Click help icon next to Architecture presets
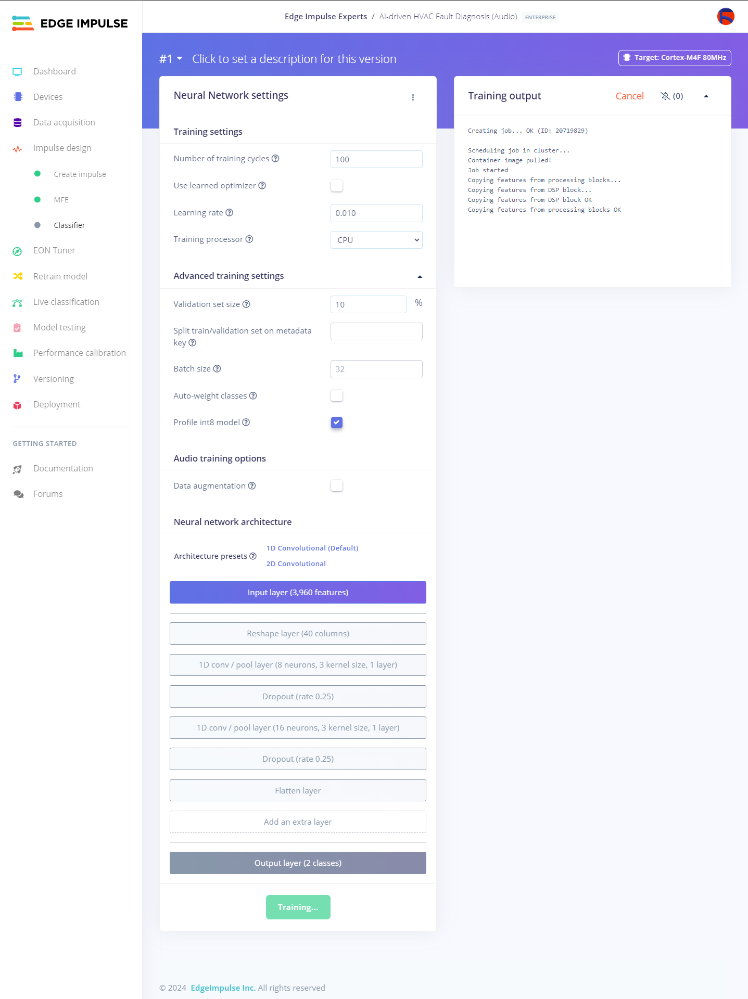 coord(253,556)
